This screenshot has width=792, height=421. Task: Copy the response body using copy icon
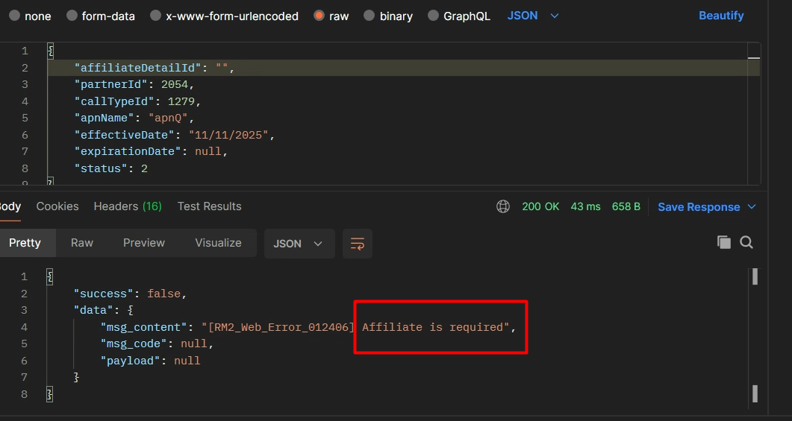pyautogui.click(x=723, y=242)
